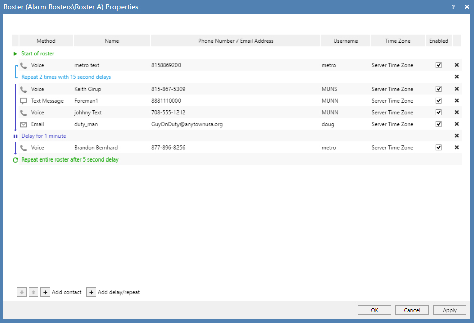474x323 pixels.
Task: Click the Keith Girup name cell
Action: 88,89
